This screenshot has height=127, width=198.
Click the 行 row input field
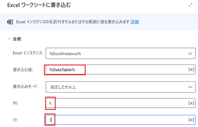pos(120,120)
